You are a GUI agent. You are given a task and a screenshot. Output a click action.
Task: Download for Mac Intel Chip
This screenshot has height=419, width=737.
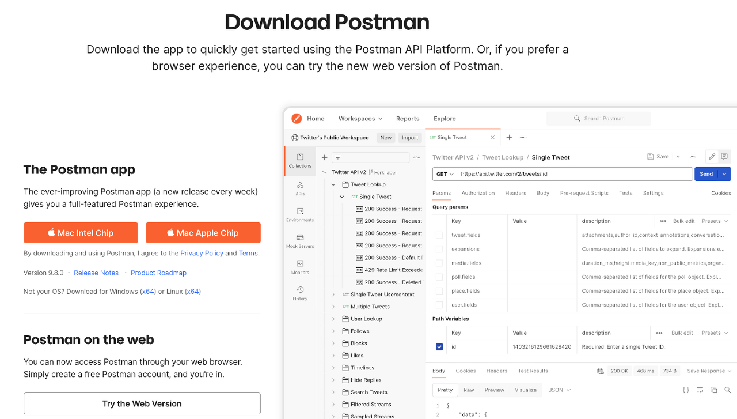pos(81,233)
